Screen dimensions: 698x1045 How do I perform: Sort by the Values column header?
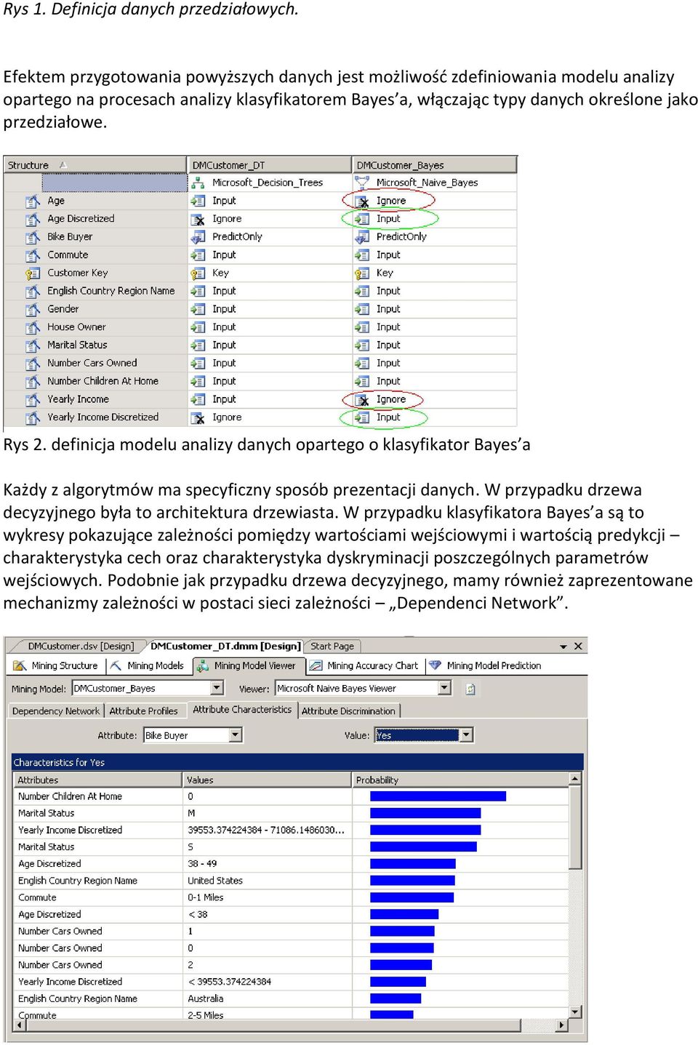pyautogui.click(x=267, y=780)
